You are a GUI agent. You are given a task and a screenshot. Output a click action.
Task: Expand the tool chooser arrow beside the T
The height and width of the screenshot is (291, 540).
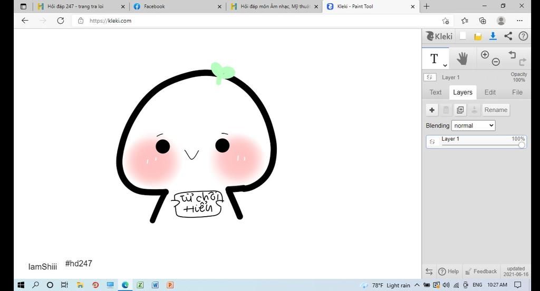click(445, 65)
